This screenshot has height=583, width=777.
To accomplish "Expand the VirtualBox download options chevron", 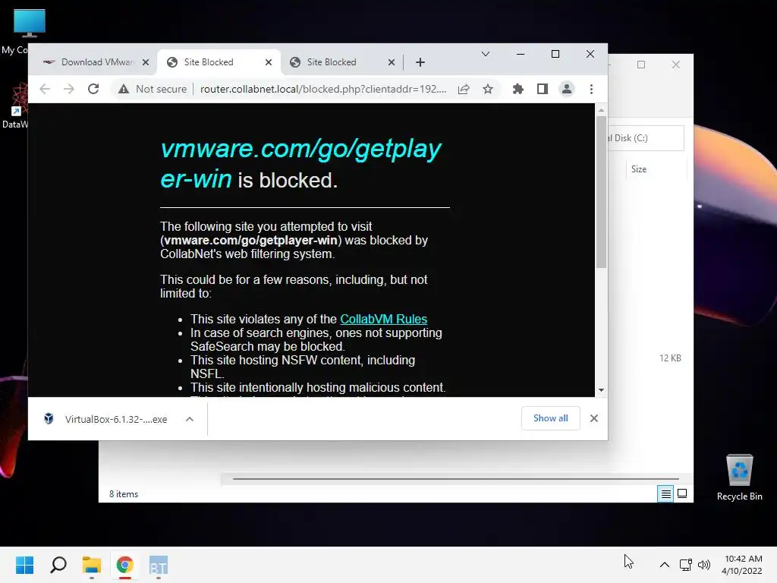I will pos(189,419).
